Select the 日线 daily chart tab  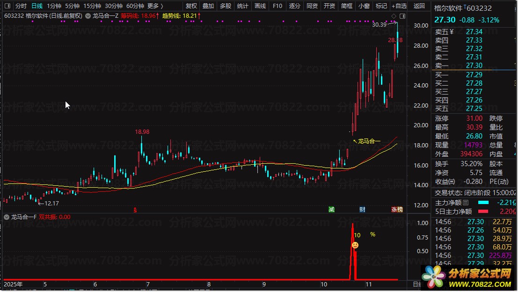[x=37, y=6]
